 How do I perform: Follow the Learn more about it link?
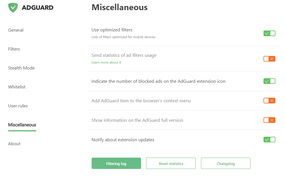(106, 62)
